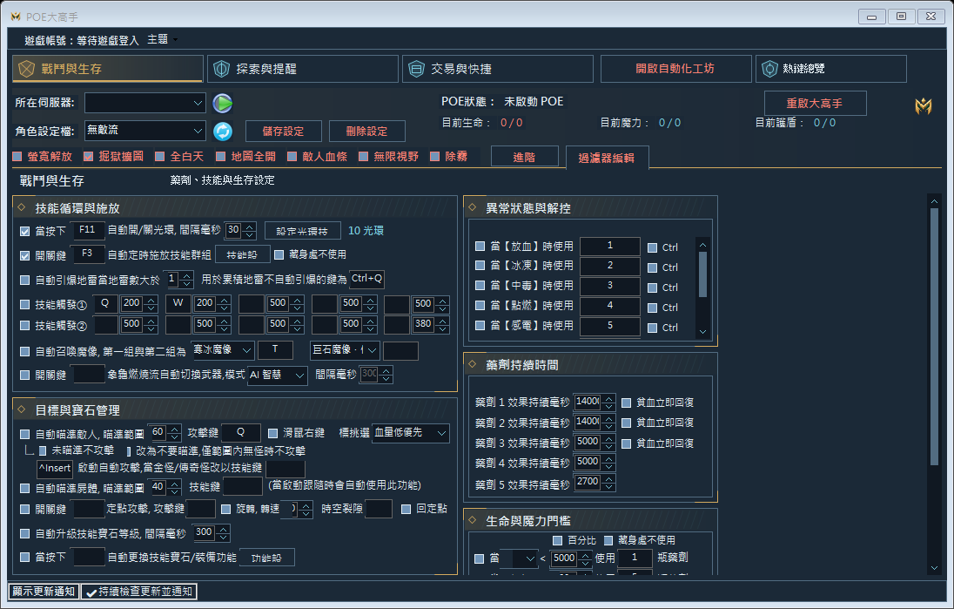Click diamond icon beside 目標與寶石管理
The height and width of the screenshot is (609, 954).
pyautogui.click(x=22, y=409)
